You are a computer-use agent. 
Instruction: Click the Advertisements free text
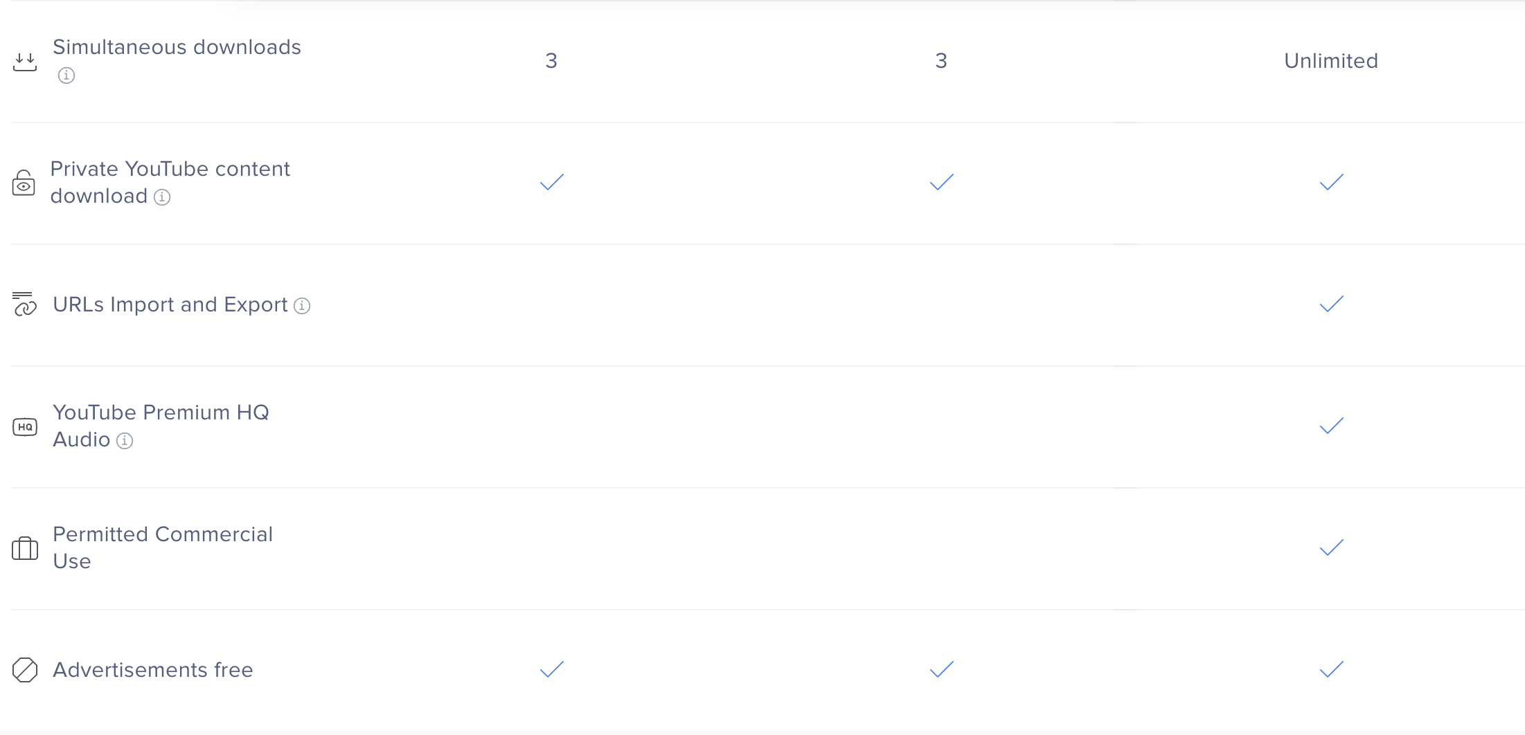pyautogui.click(x=153, y=670)
